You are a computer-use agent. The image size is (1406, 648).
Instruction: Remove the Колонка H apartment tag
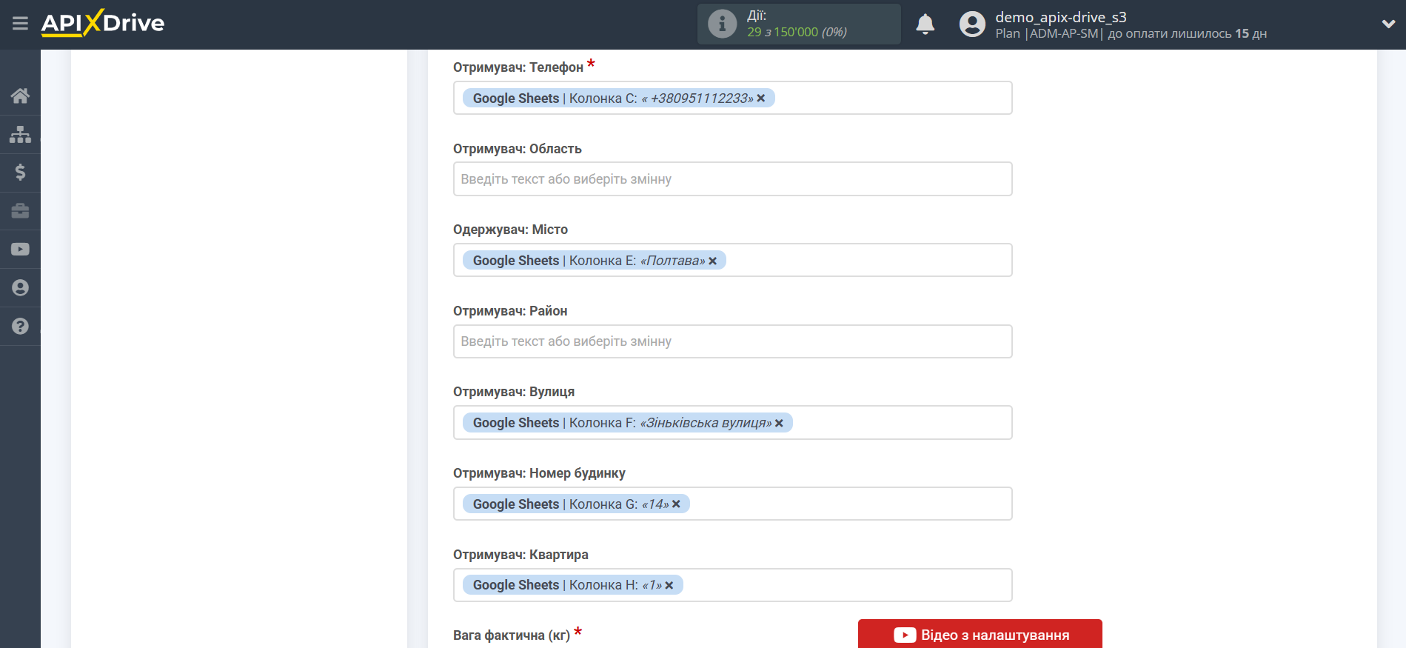coord(669,585)
